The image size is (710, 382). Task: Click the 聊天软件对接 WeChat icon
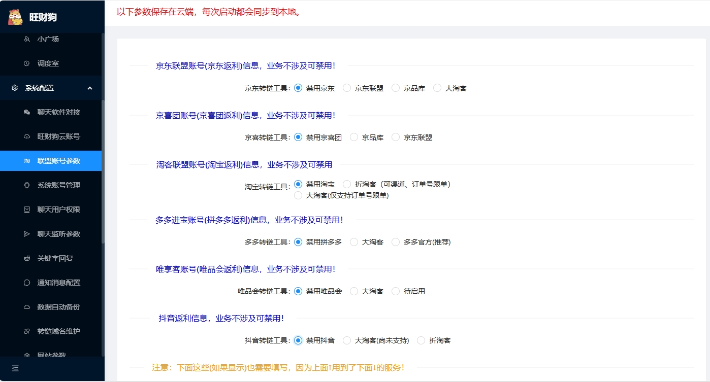click(27, 112)
